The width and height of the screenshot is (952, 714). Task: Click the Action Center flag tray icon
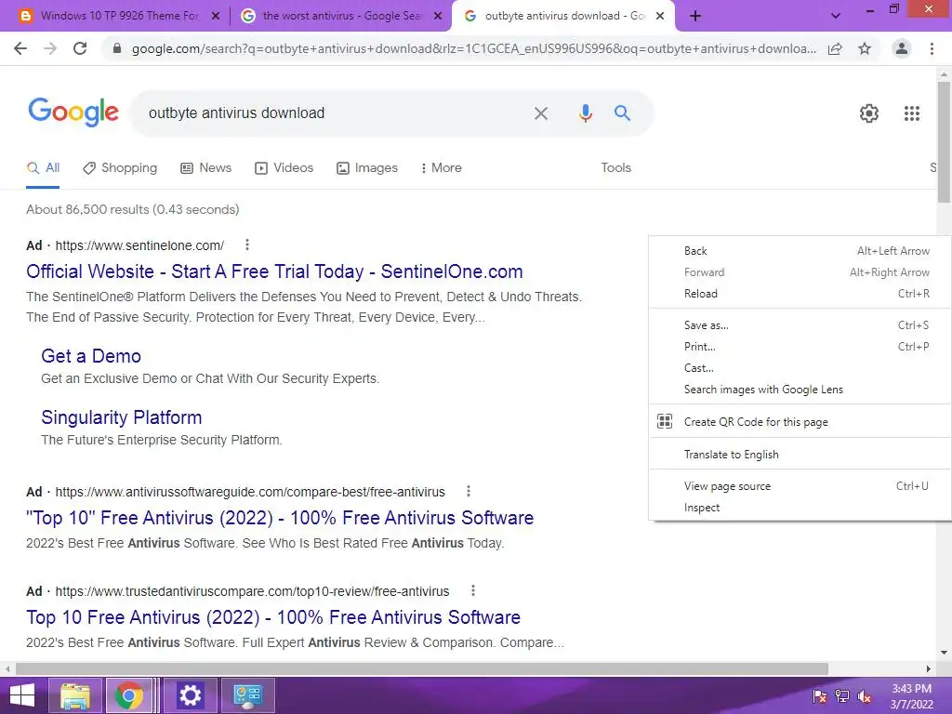click(x=820, y=696)
